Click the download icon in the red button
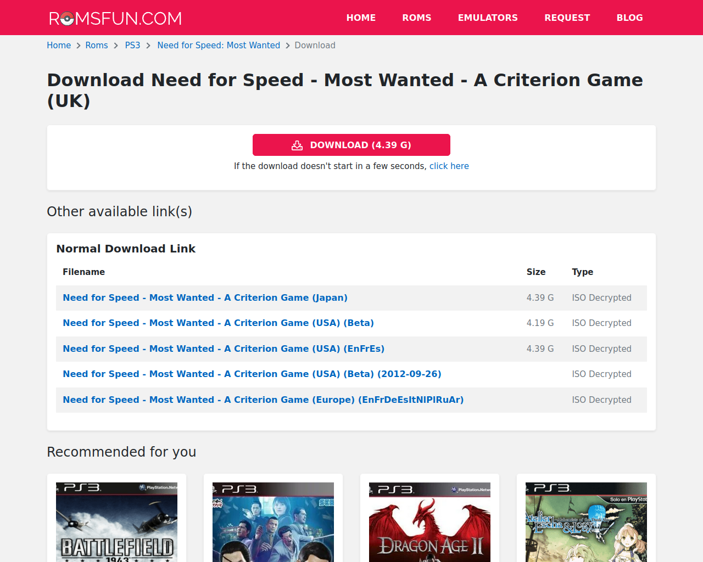The width and height of the screenshot is (703, 562). pyautogui.click(x=297, y=145)
